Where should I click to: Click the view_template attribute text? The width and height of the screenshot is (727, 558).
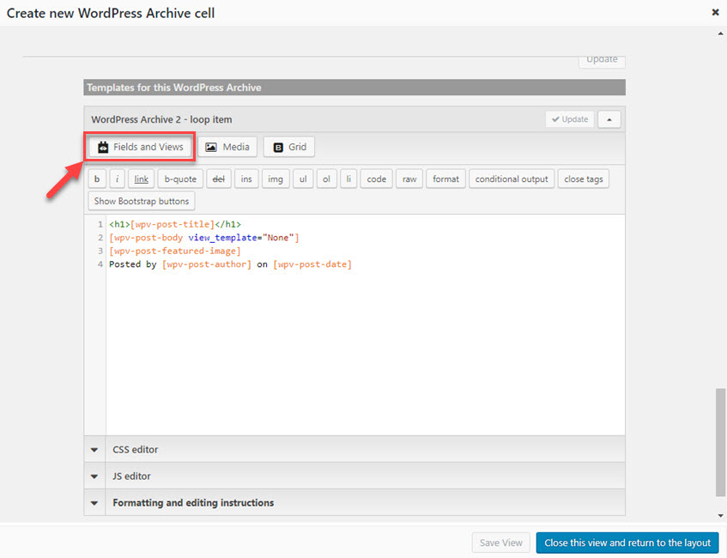click(222, 238)
